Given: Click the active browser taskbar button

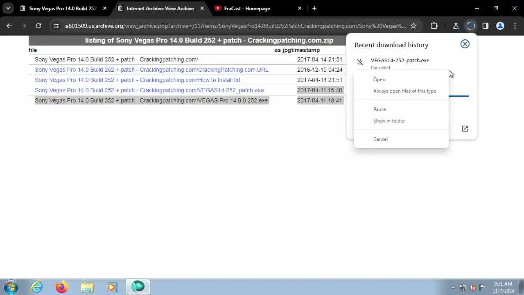Looking at the screenshot, I should (x=138, y=287).
